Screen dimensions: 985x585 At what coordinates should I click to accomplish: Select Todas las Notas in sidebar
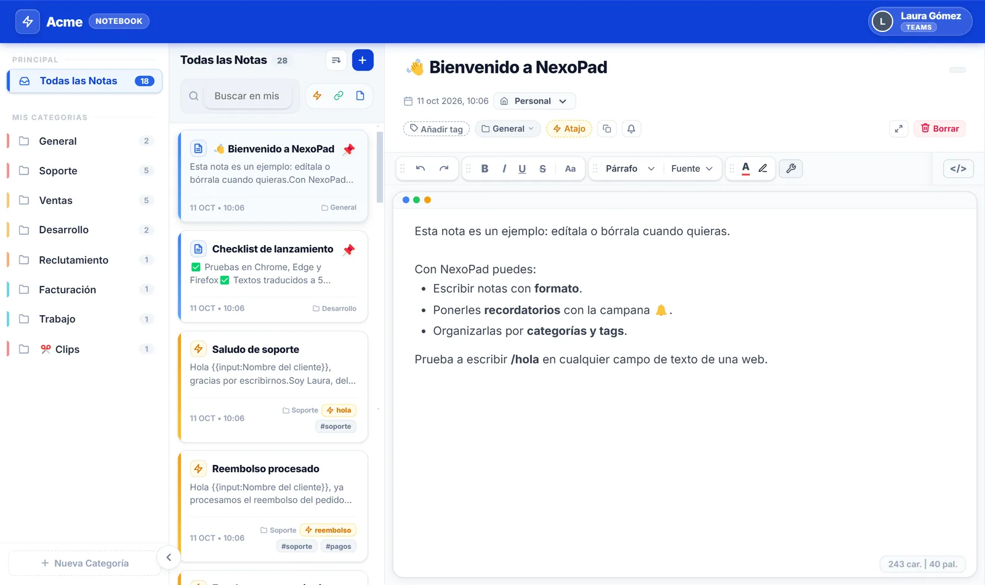click(85, 81)
